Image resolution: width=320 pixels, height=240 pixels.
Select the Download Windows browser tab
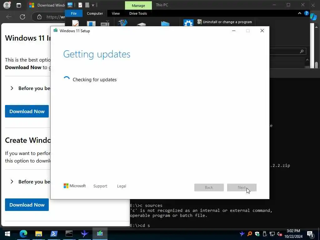[x=47, y=5]
